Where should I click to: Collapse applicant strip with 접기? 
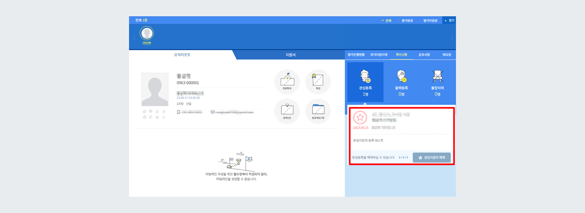coord(449,20)
